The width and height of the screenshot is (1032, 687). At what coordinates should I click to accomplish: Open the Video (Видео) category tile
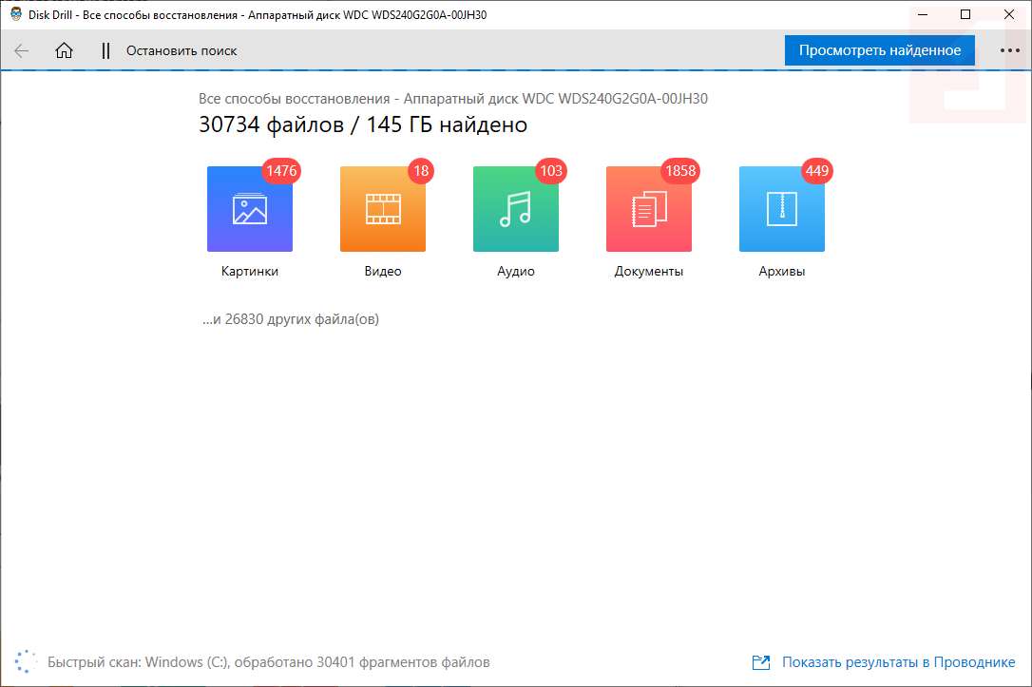[382, 209]
